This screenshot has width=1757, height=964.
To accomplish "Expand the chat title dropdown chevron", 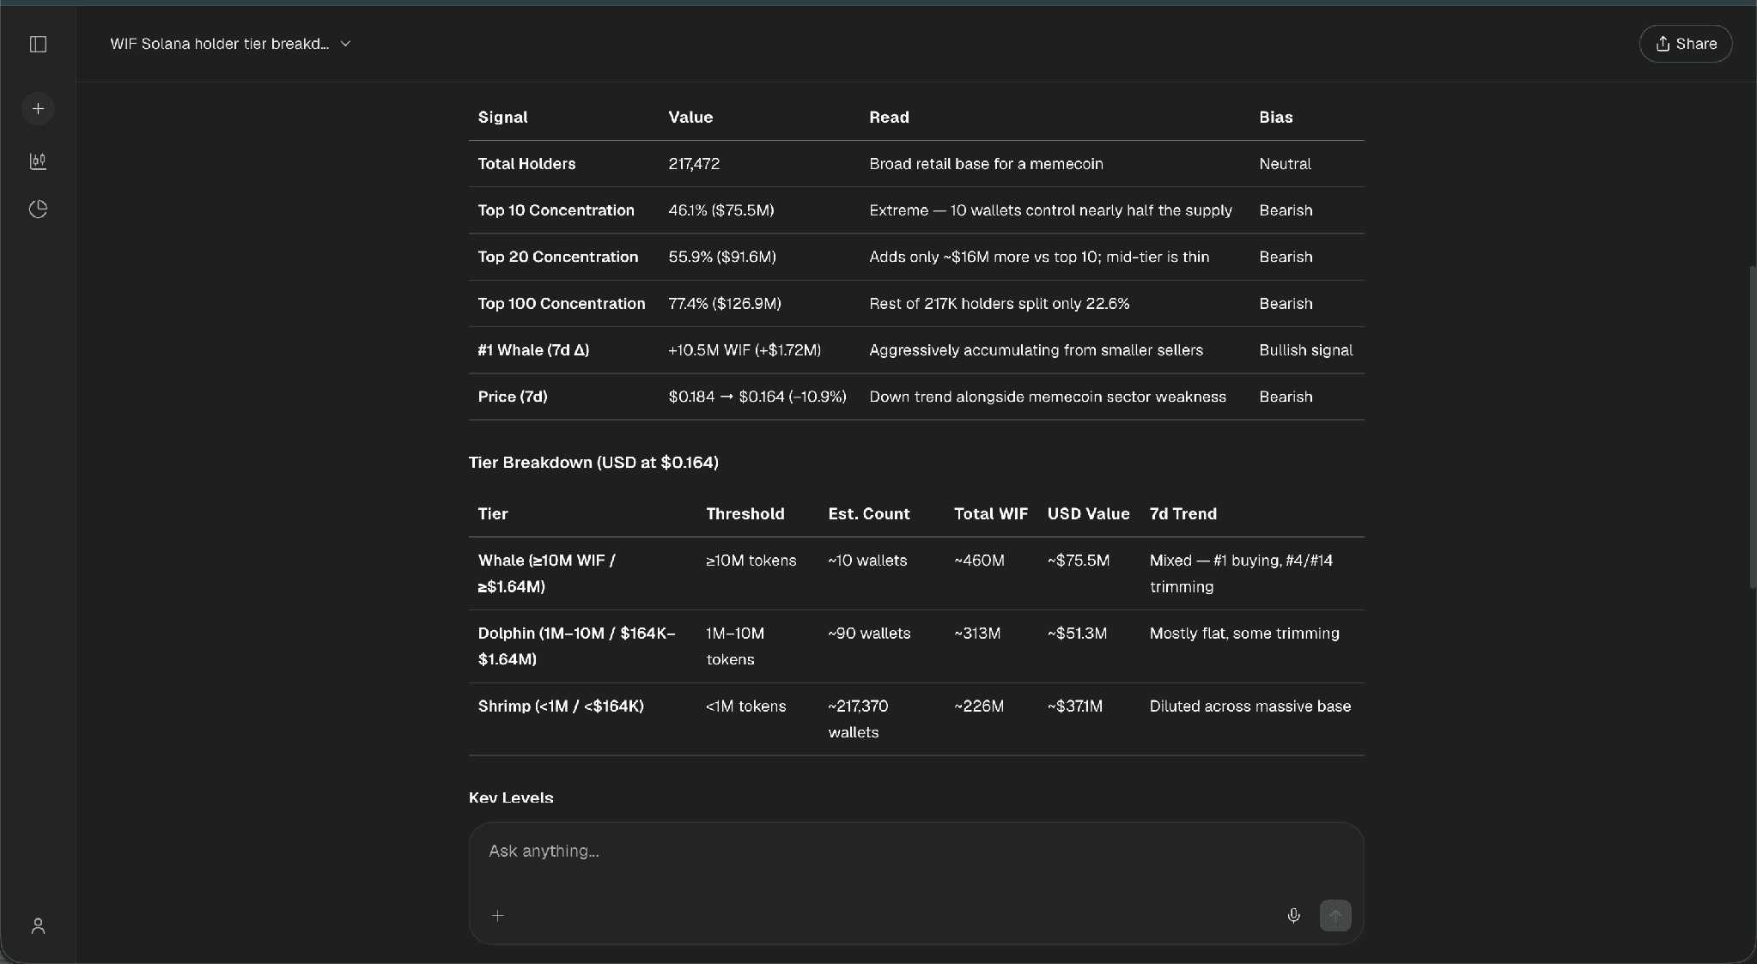I will pyautogui.click(x=345, y=44).
